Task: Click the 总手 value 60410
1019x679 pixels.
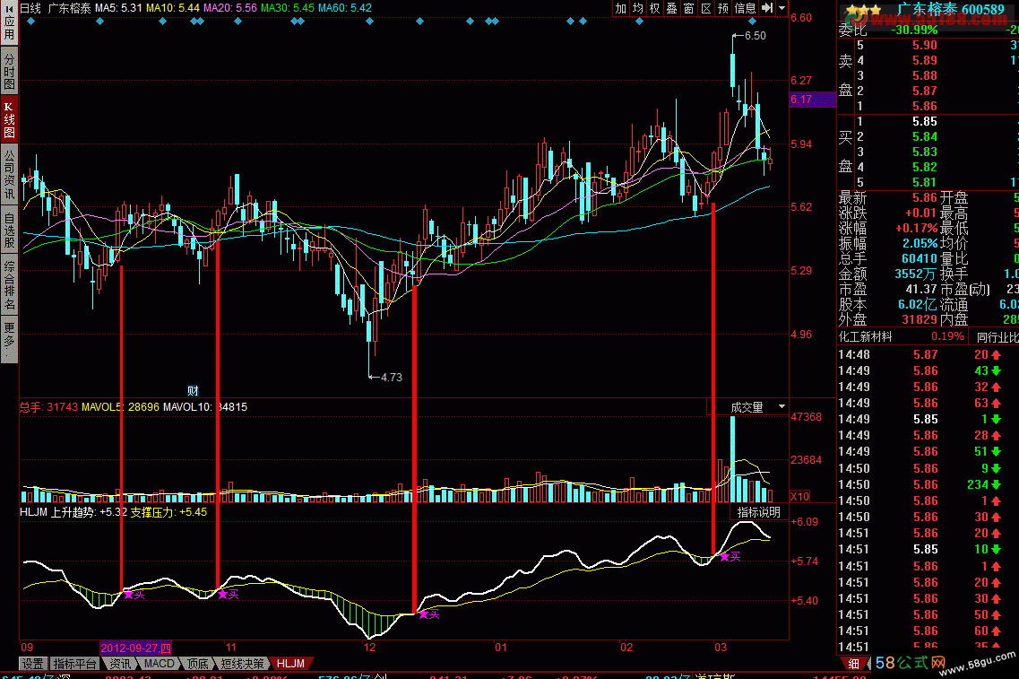Action: pos(920,259)
